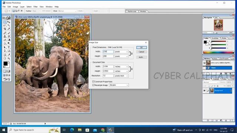Screen dimensions: 237x133
Task: Toggle Resample Image checkbox
Action: 93,85
